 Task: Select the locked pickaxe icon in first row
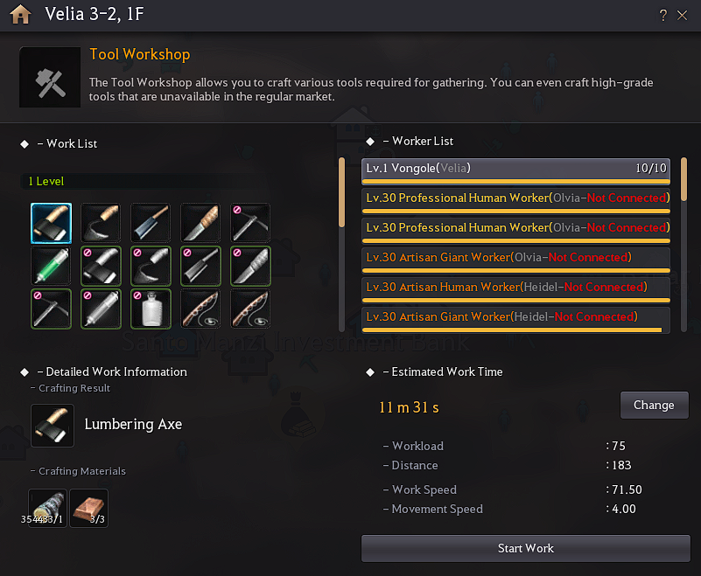(x=250, y=223)
